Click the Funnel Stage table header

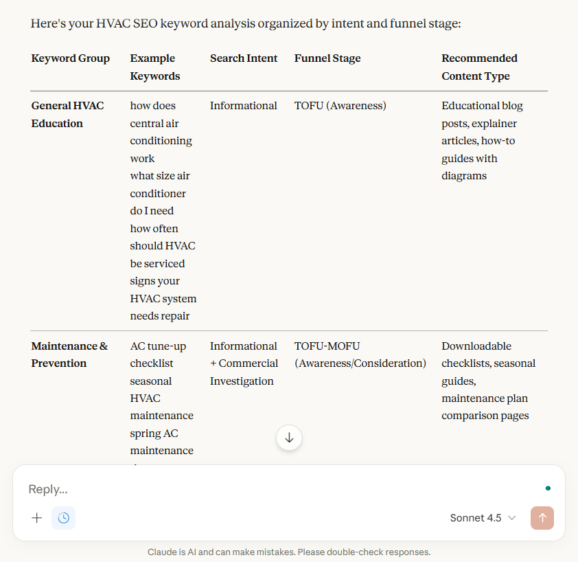[x=327, y=58]
